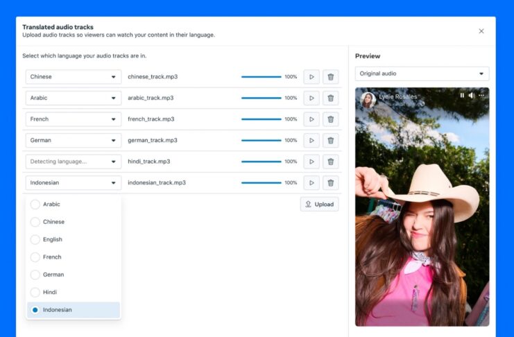Delete the arabic_track.mp3 track
The width and height of the screenshot is (514, 337).
(330, 98)
